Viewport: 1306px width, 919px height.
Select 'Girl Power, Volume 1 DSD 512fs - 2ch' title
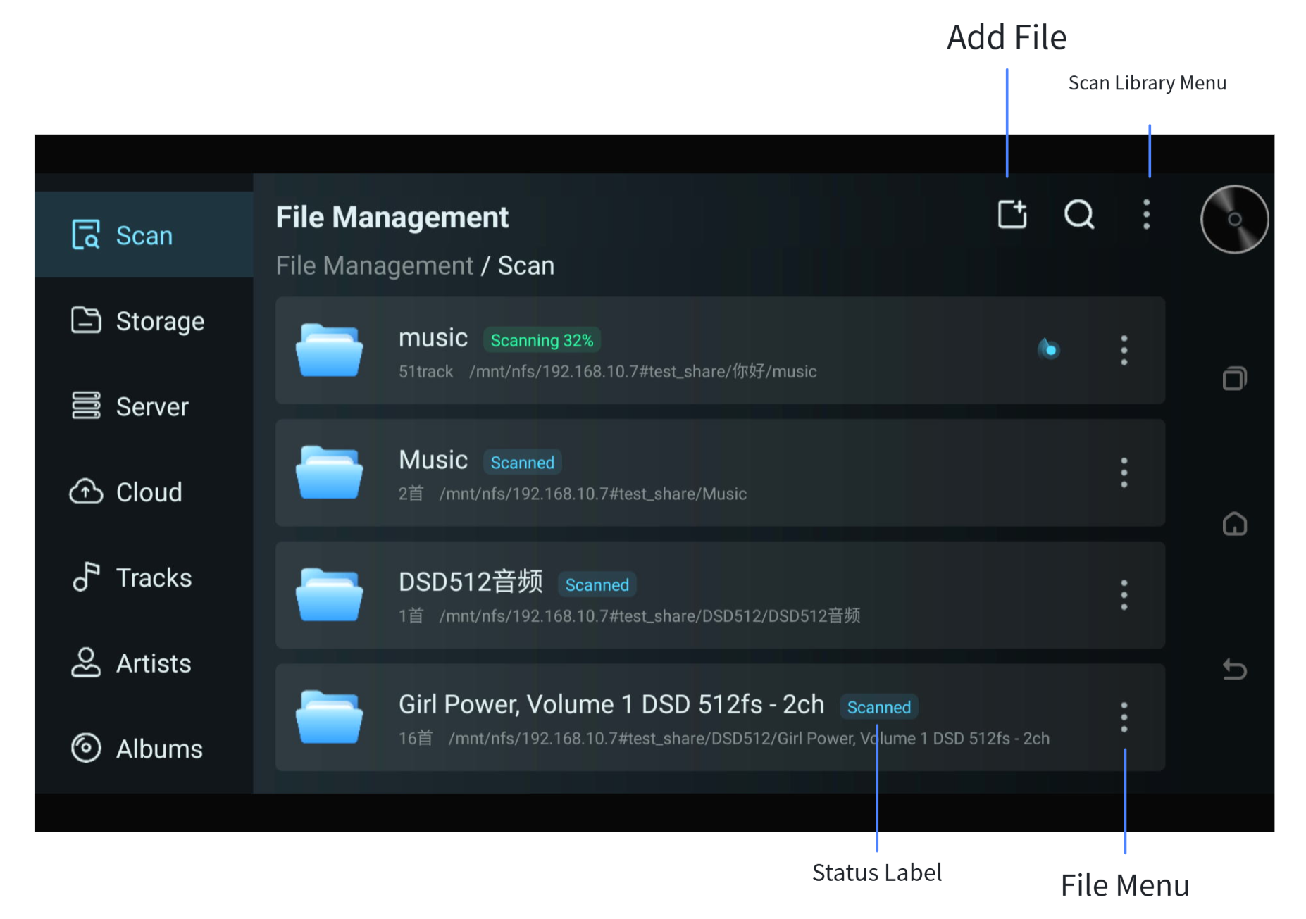click(x=611, y=704)
